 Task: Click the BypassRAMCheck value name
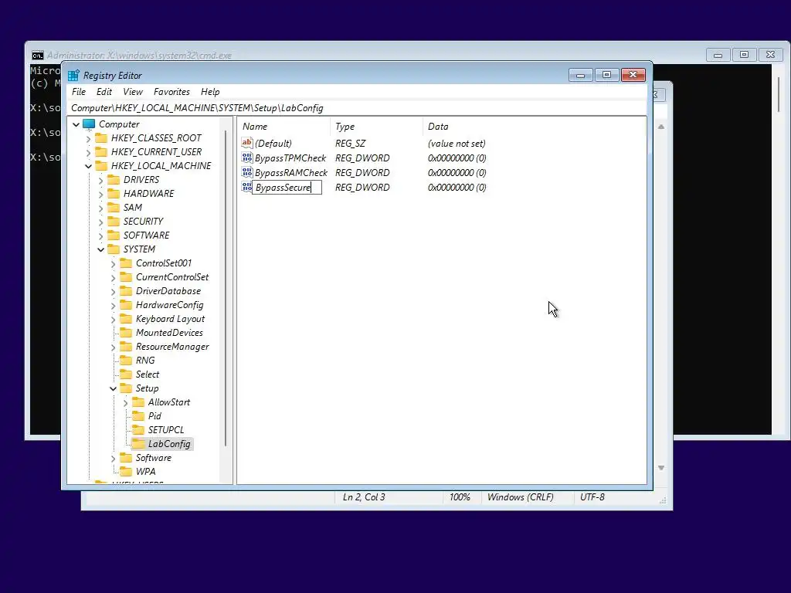pyautogui.click(x=291, y=172)
